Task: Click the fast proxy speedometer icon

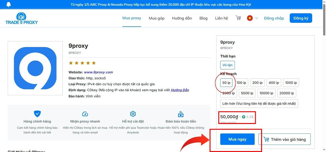Action: point(85,114)
